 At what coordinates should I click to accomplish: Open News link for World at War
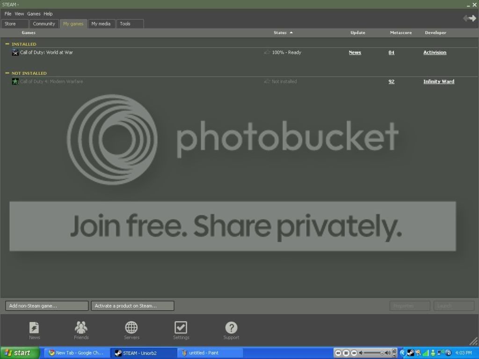[x=355, y=52]
